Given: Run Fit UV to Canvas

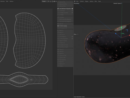Looking at the screenshot, I should click(x=65, y=26).
